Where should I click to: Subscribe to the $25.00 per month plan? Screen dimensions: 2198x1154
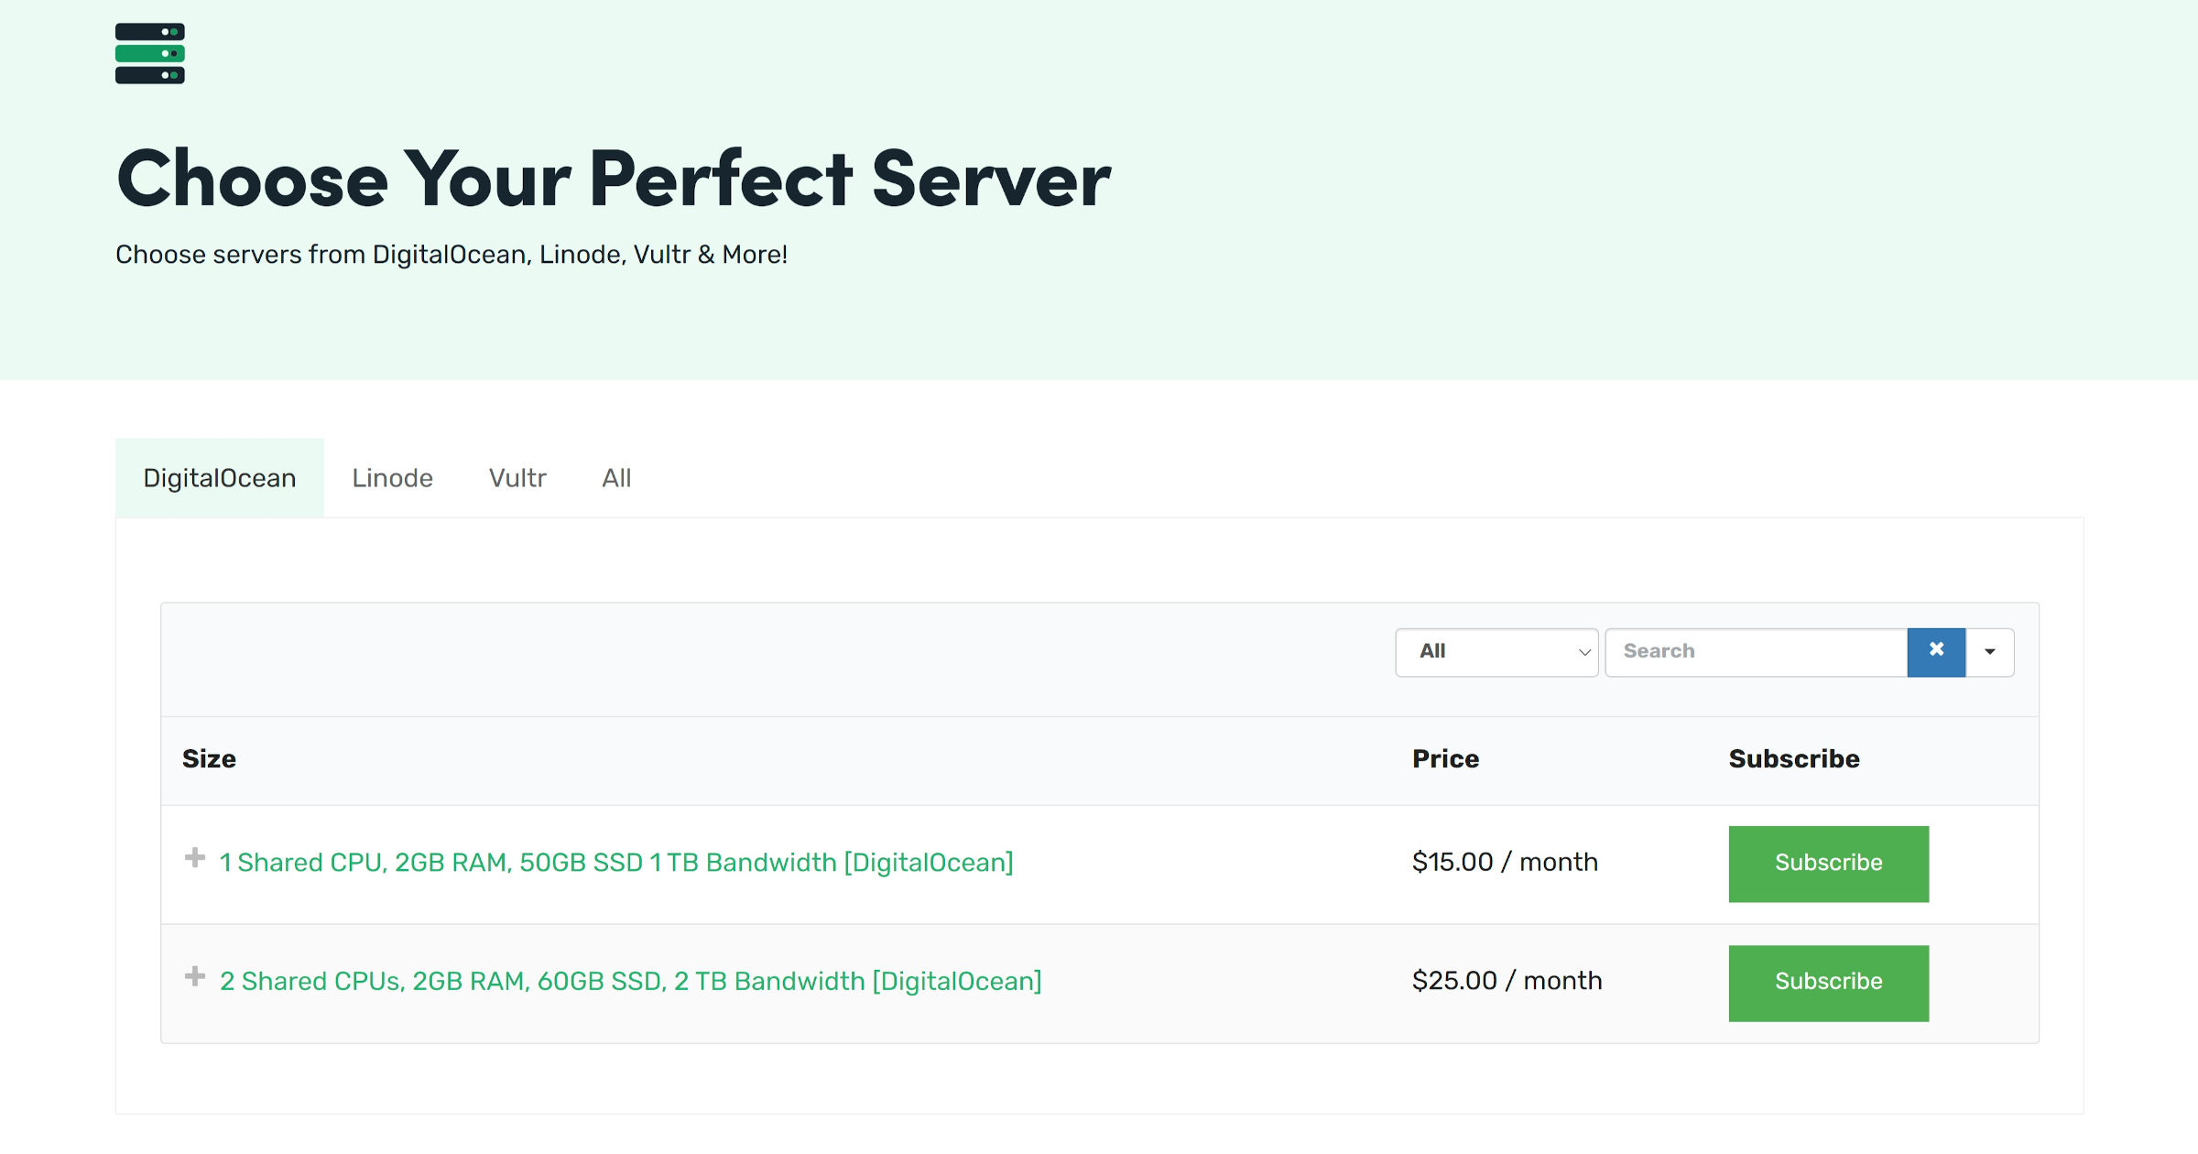tap(1828, 981)
